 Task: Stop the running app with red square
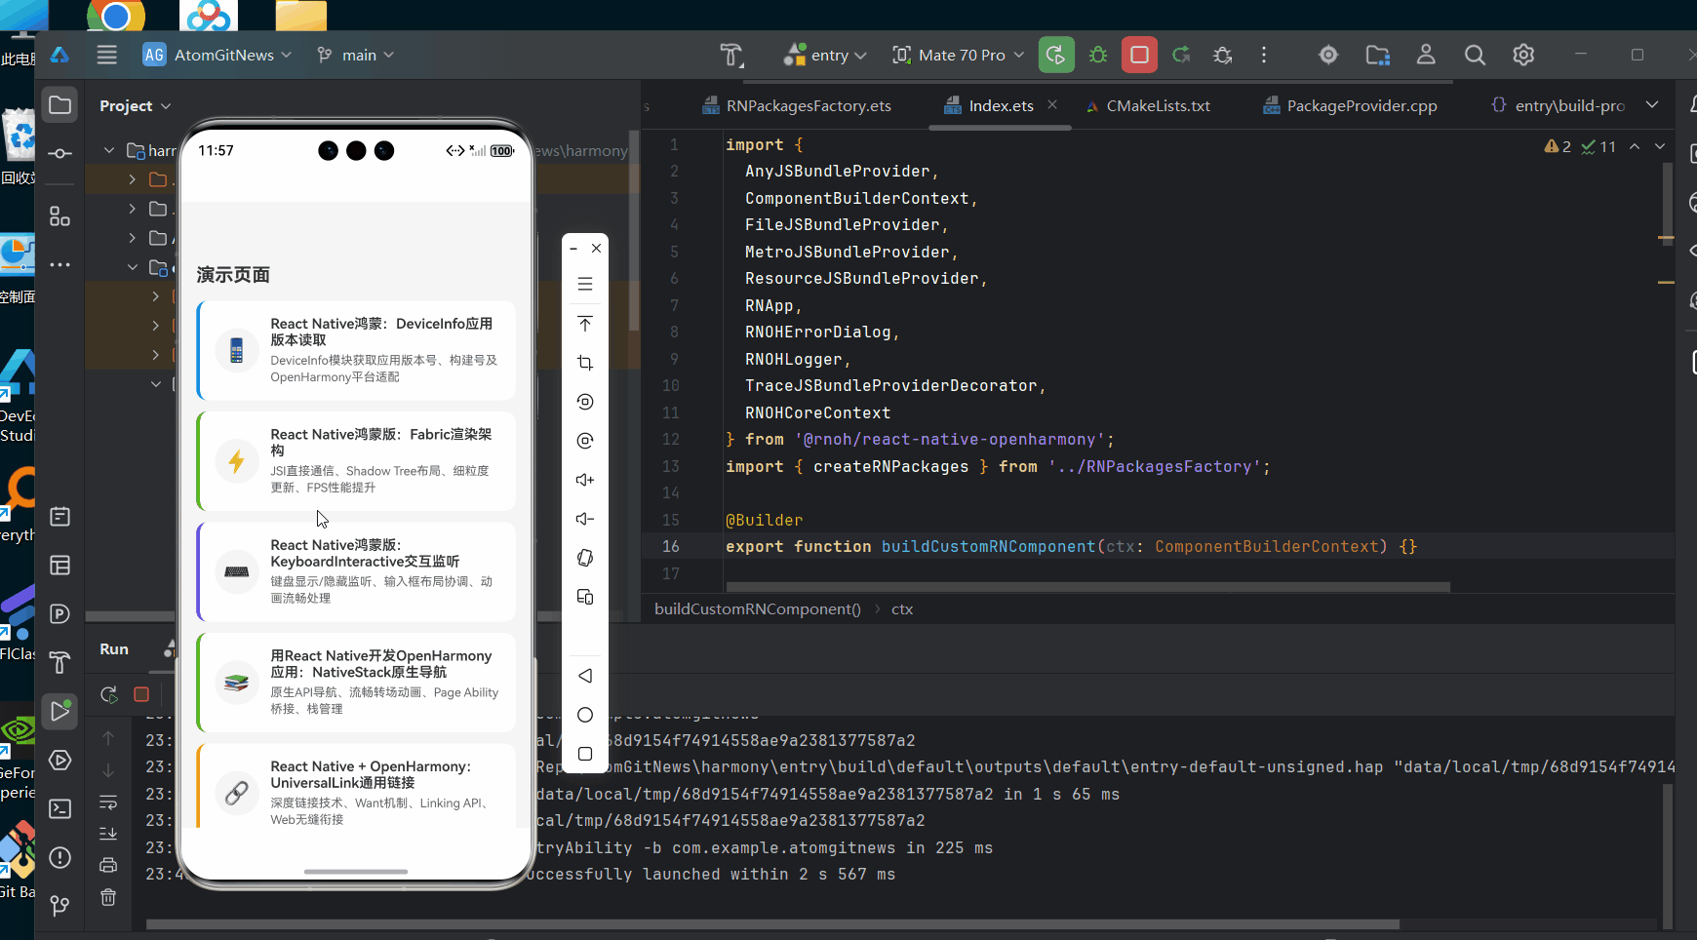[1139, 56]
